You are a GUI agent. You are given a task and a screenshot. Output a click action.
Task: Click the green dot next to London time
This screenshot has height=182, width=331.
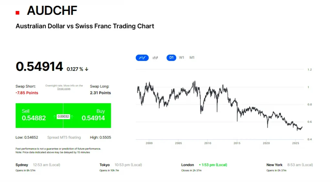click(200, 165)
